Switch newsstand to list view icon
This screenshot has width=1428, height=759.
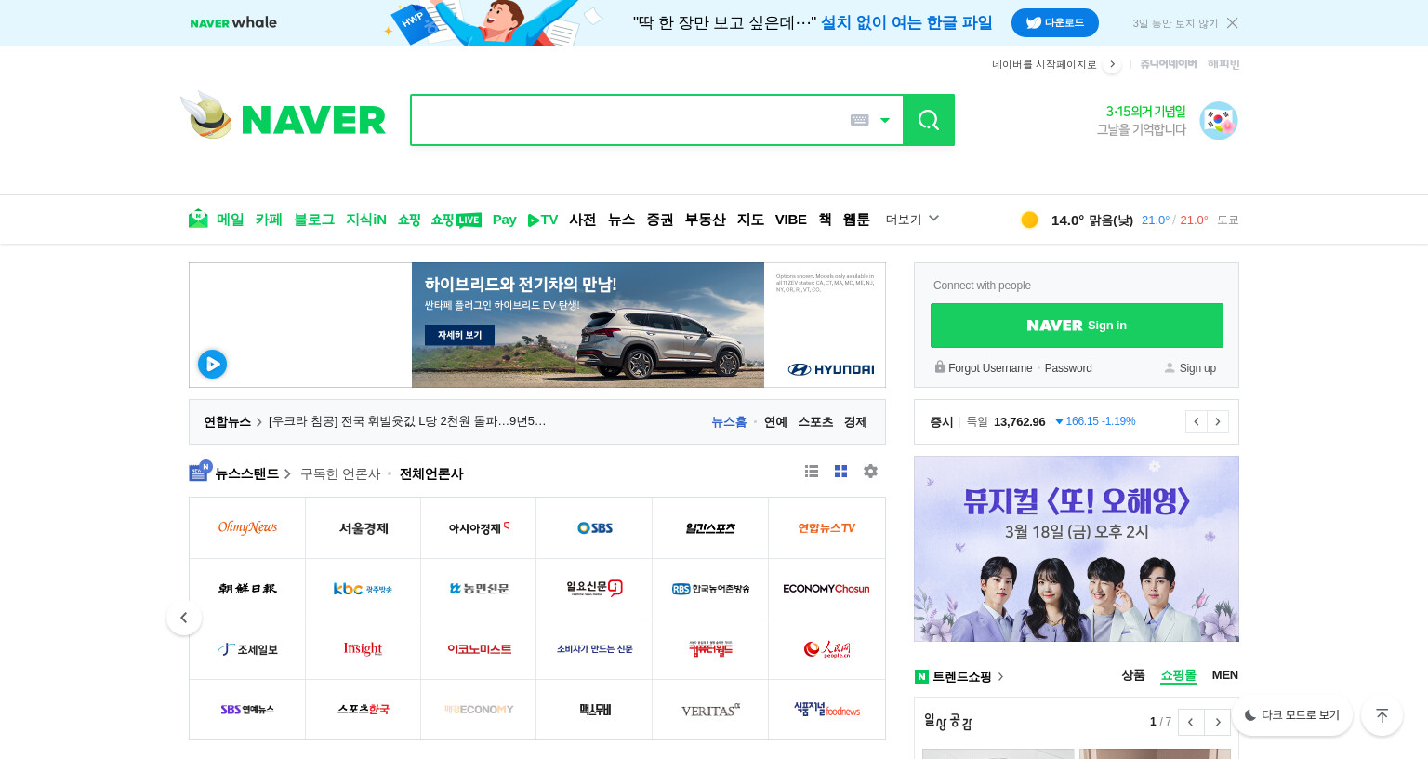pyautogui.click(x=812, y=472)
